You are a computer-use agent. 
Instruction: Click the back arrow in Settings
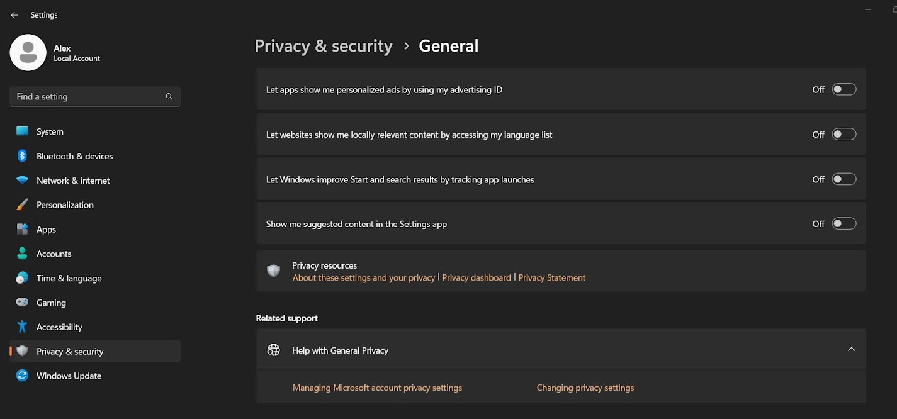14,15
